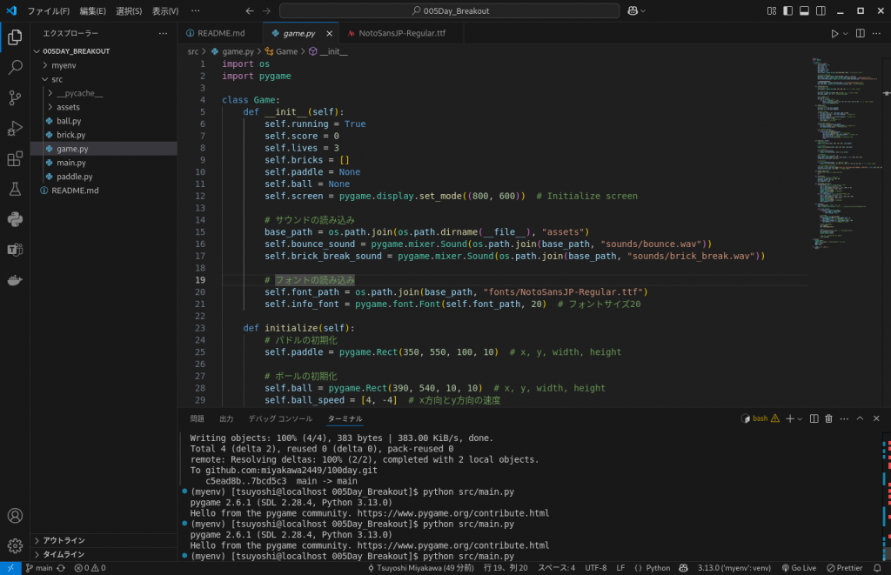Switch to the NotoSansJP-Regular.ttf tab
Image resolution: width=891 pixels, height=575 pixels.
click(x=401, y=34)
